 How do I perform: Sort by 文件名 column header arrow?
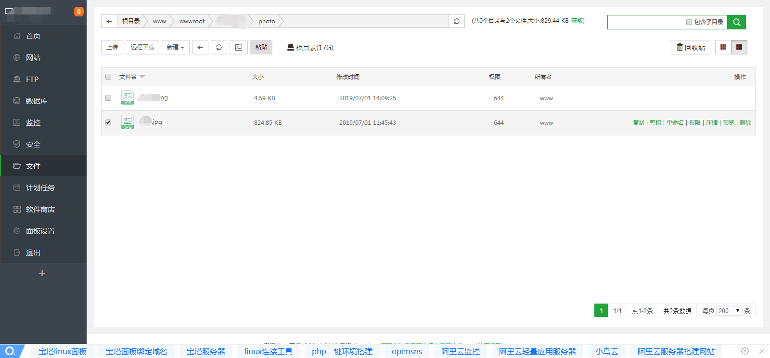click(x=142, y=77)
